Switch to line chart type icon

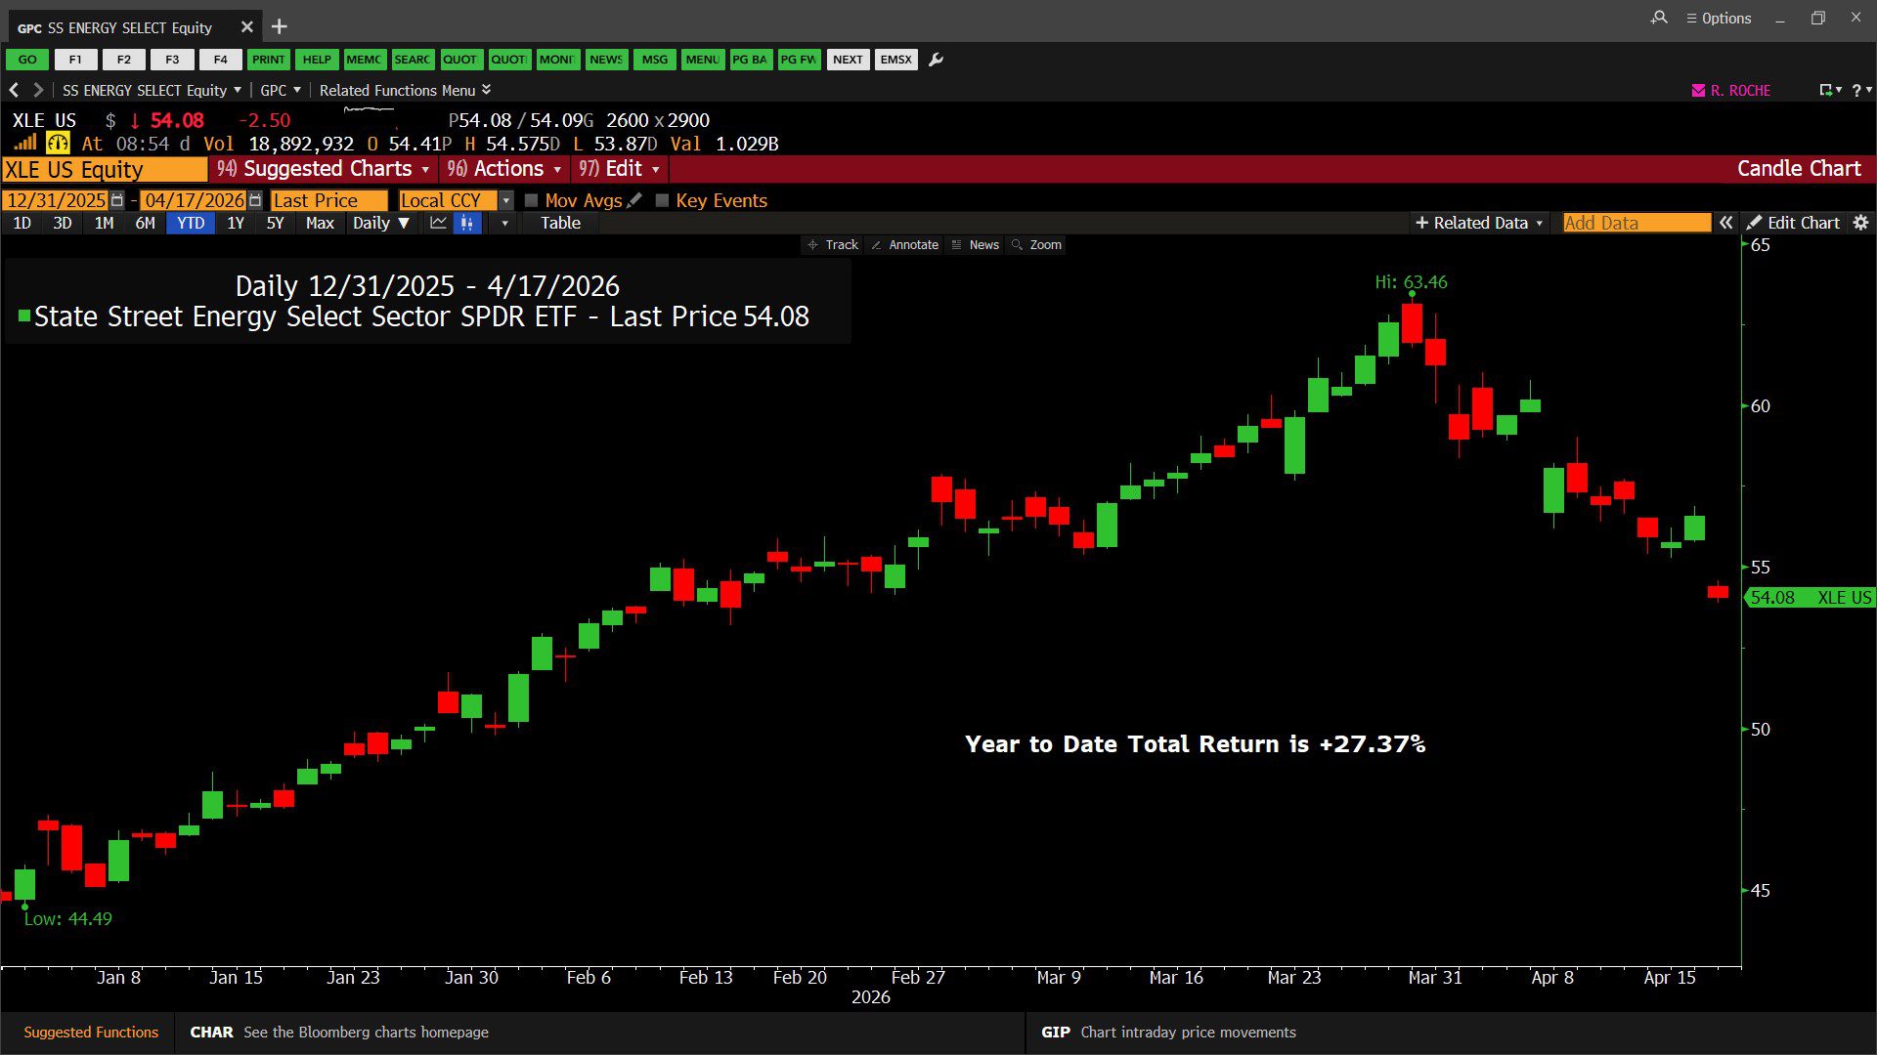[438, 223]
